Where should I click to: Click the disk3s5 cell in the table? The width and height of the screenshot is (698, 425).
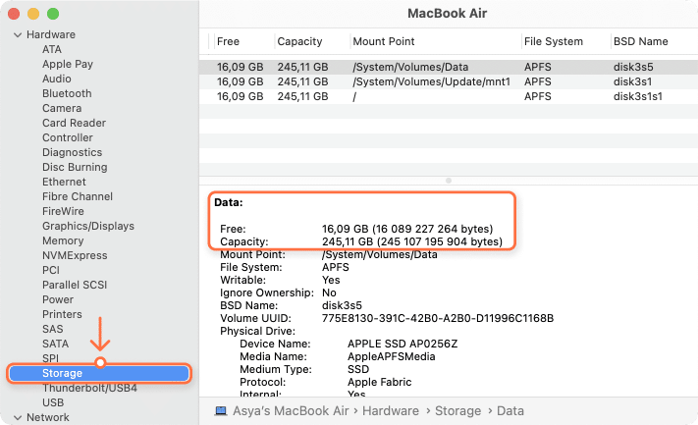coord(633,67)
